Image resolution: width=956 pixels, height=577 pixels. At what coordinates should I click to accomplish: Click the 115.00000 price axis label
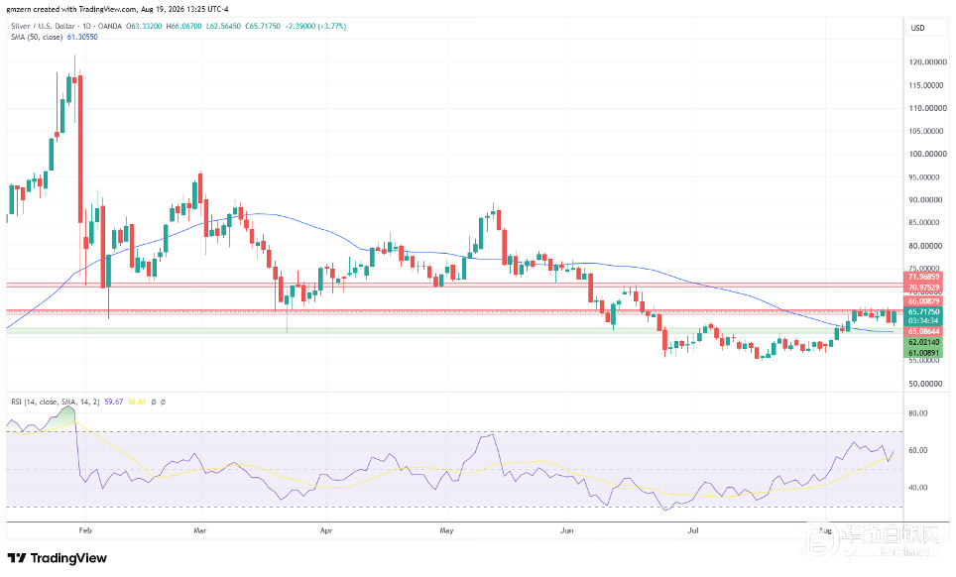[927, 85]
